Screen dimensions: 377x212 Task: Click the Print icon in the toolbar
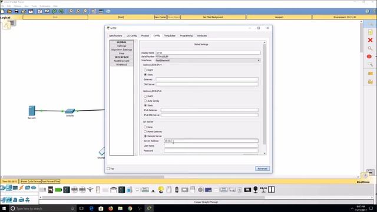(24, 11)
